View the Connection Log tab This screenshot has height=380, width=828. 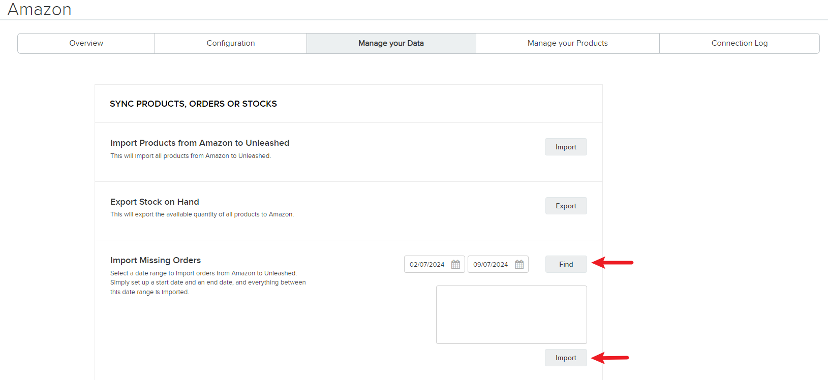point(740,43)
